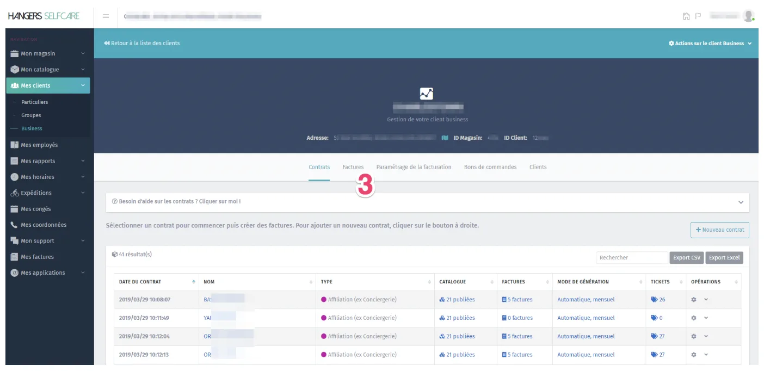Click the gear icon in the 10:12:13 contract row
This screenshot has height=371, width=764.
tap(694, 355)
